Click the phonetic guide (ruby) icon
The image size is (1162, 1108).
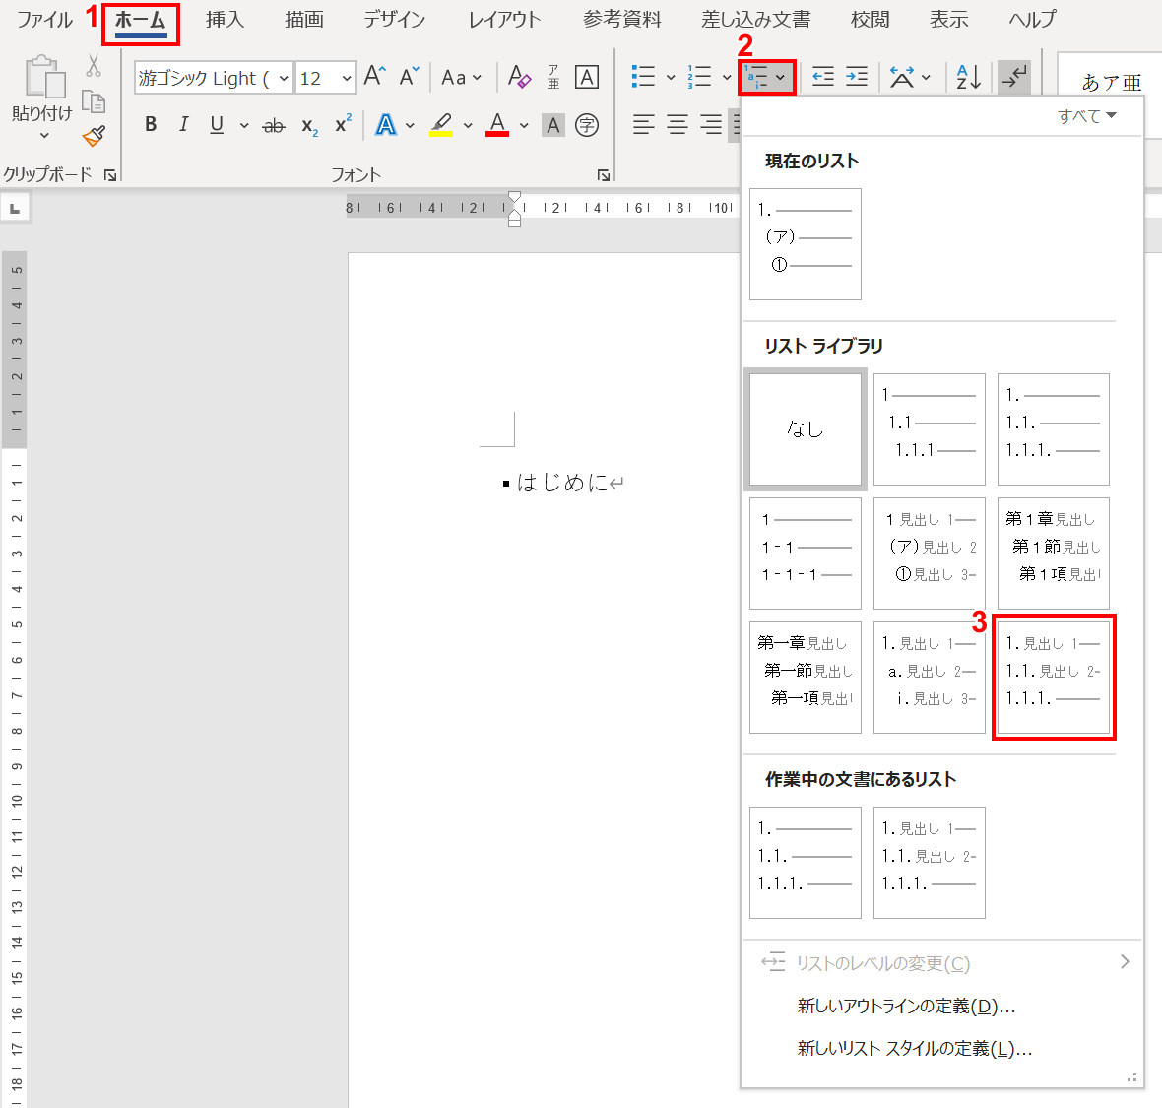pyautogui.click(x=553, y=77)
